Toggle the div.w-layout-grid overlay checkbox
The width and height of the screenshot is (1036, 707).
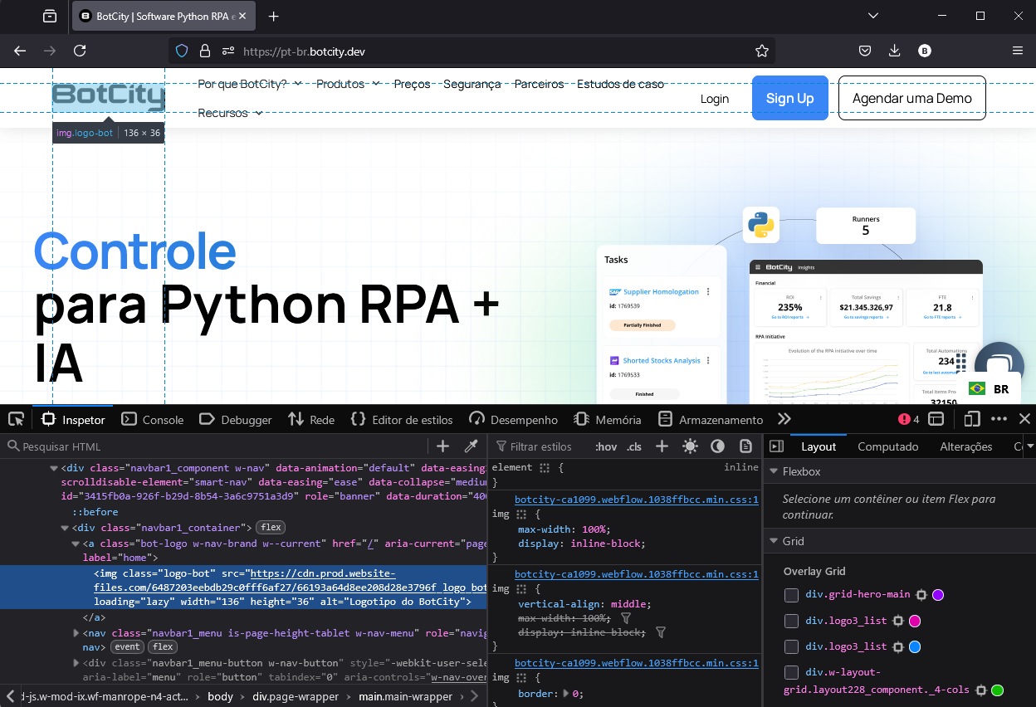click(792, 672)
